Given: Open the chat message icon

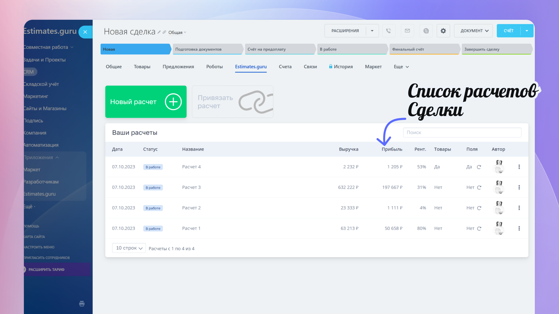Looking at the screenshot, I should (426, 31).
